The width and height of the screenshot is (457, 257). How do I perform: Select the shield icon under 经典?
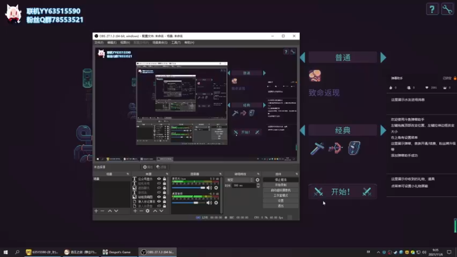(x=354, y=148)
